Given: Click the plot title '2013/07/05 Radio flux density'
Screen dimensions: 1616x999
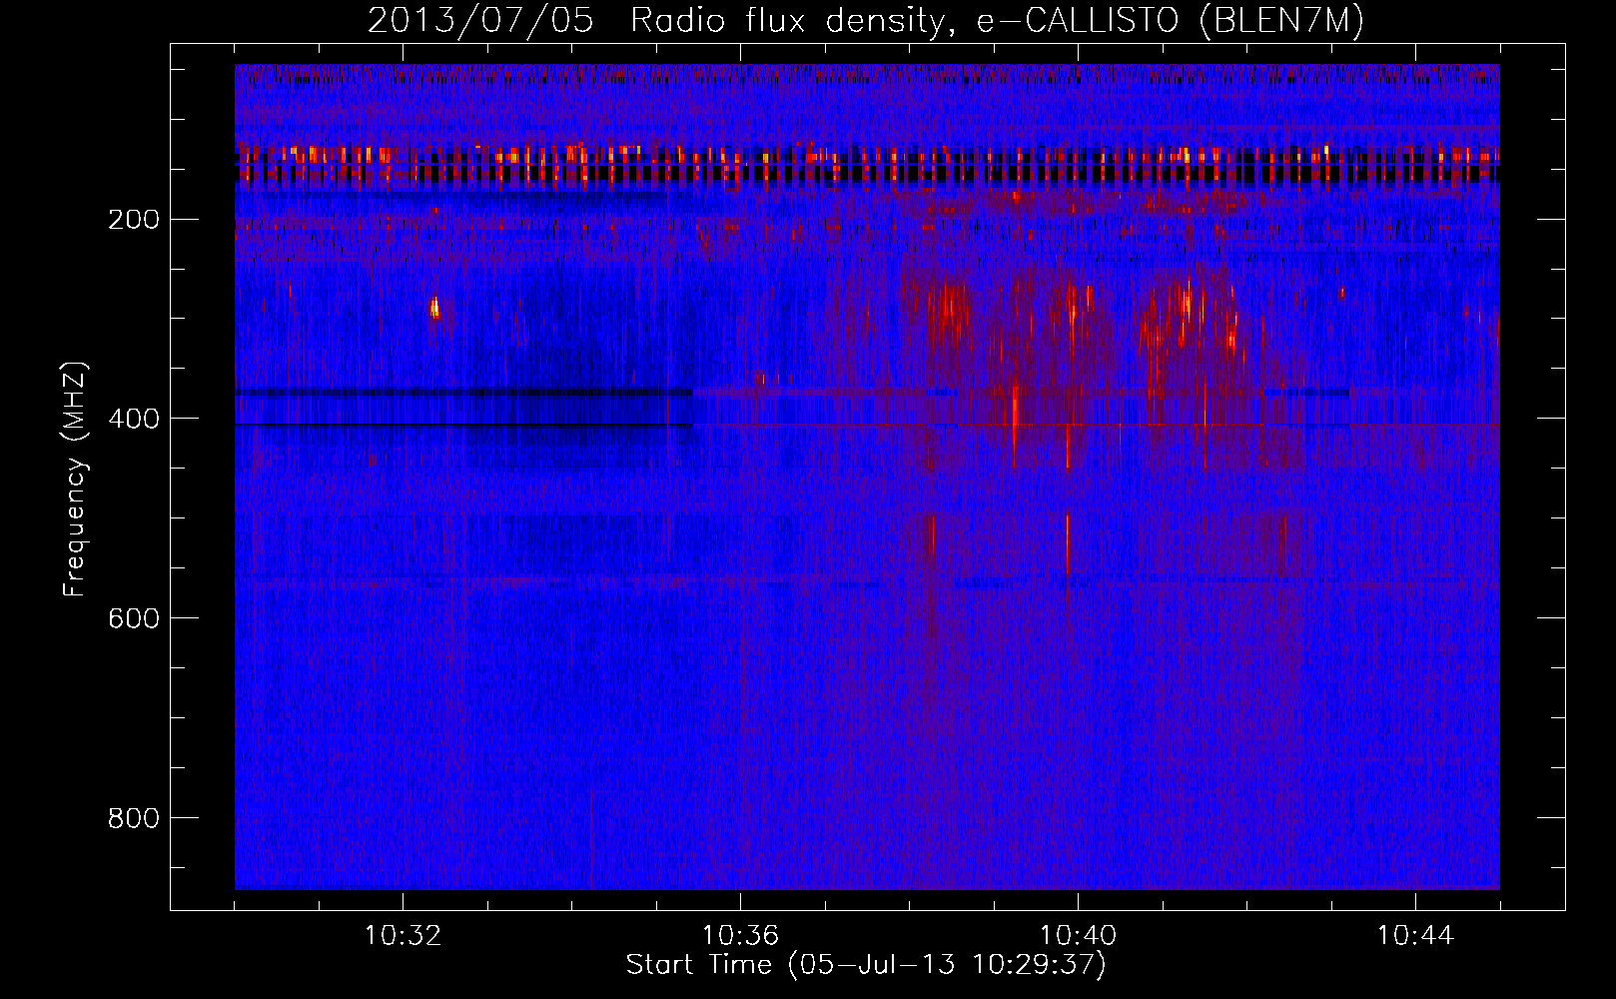Looking at the screenshot, I should 865,21.
